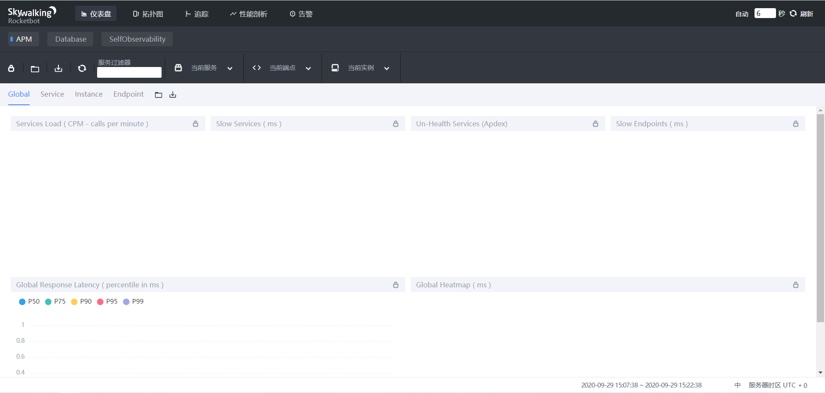Select the Database dashboard group
Image resolution: width=825 pixels, height=393 pixels.
click(x=70, y=39)
